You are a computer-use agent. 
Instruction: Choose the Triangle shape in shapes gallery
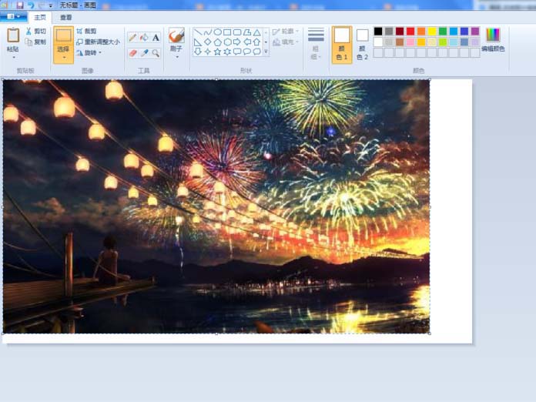pyautogui.click(x=257, y=32)
